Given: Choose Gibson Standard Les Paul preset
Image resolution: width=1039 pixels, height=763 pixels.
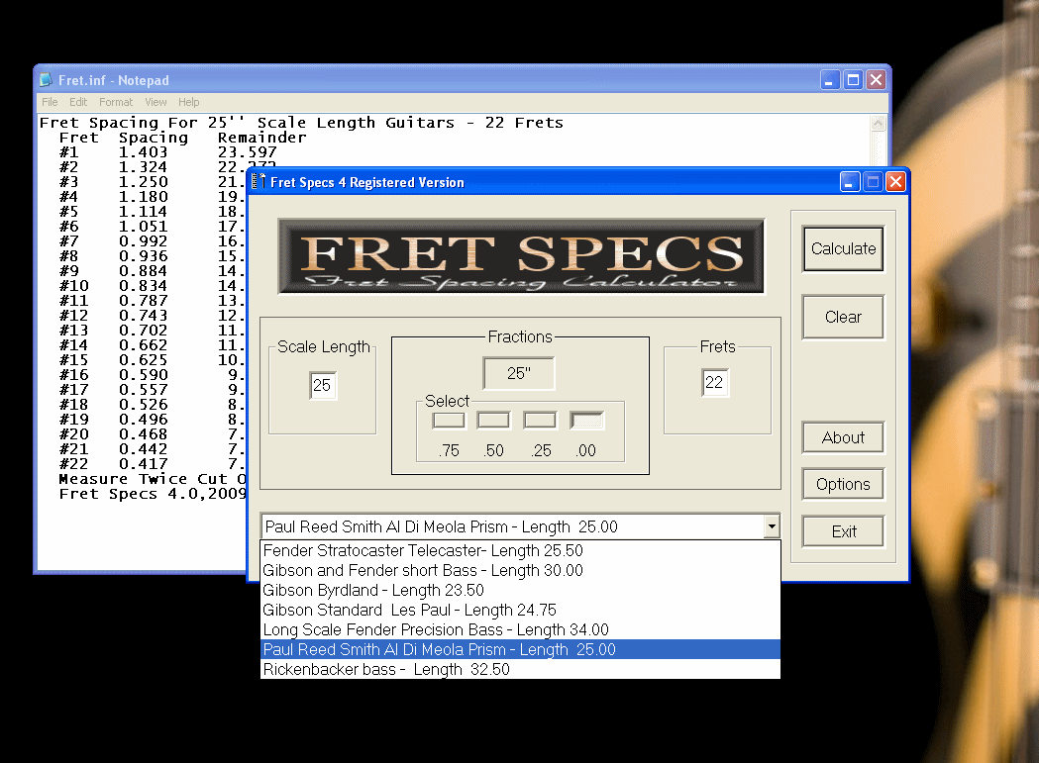Looking at the screenshot, I should point(520,610).
